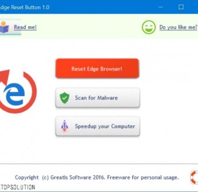Open the Do you like me? link
Image resolution: width=198 pixels, height=192 pixels.
tap(178, 27)
